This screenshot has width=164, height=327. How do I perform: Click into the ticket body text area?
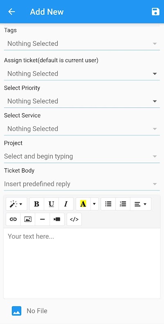click(x=82, y=263)
